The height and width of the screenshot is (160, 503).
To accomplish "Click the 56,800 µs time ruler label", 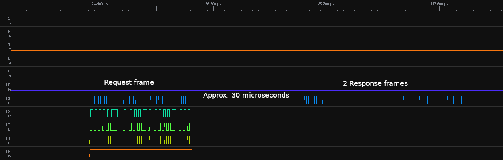I will click(213, 4).
